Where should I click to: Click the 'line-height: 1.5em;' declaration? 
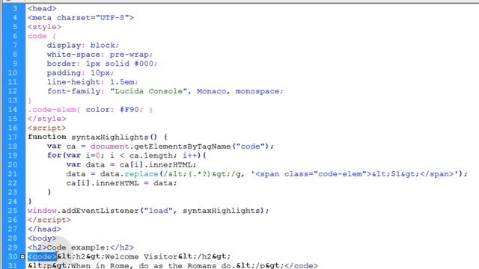point(93,82)
